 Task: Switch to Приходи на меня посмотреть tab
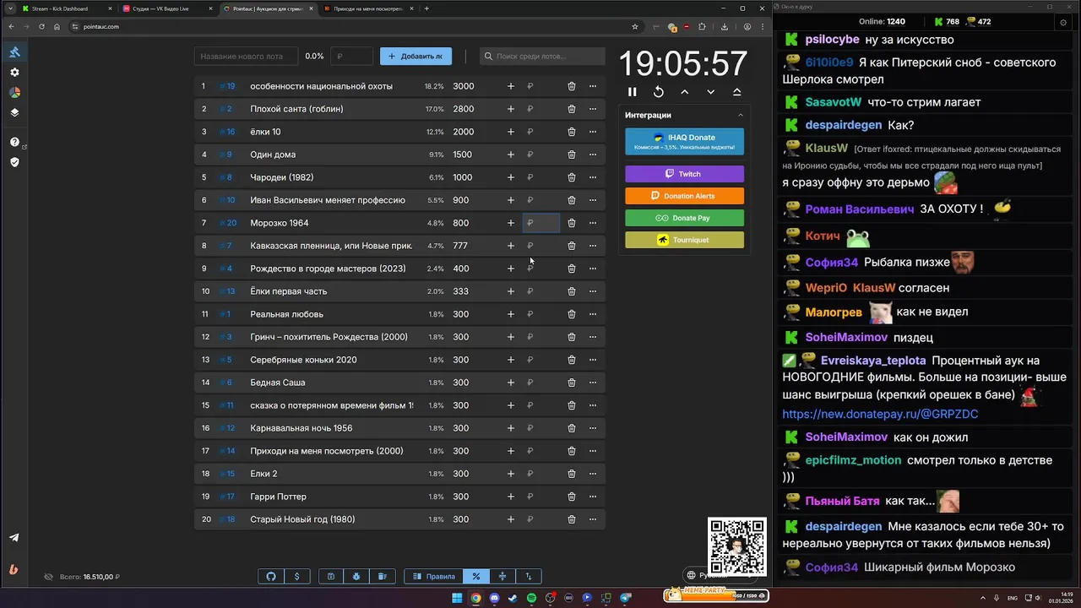(x=369, y=8)
